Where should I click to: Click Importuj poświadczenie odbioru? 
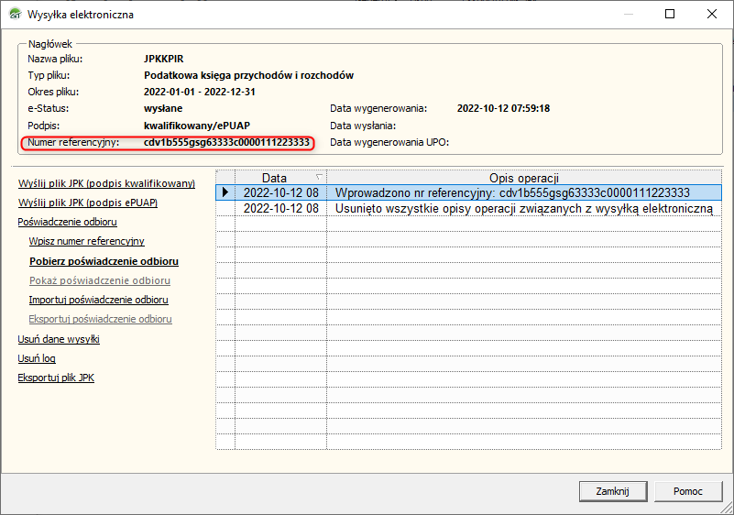(98, 300)
